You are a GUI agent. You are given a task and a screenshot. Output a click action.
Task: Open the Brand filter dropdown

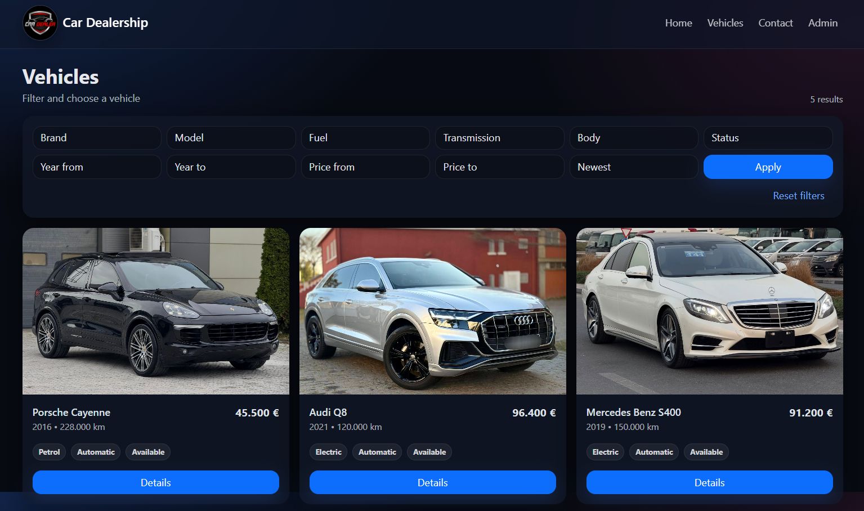(x=97, y=138)
